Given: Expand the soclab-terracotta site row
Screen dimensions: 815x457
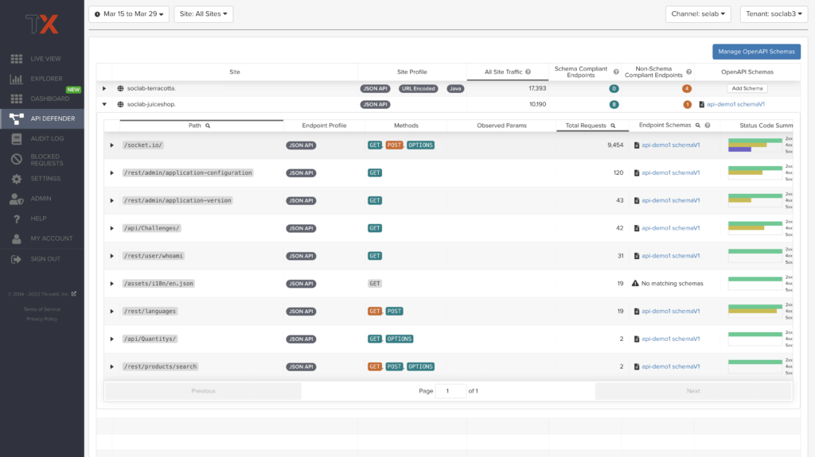Looking at the screenshot, I should [104, 88].
